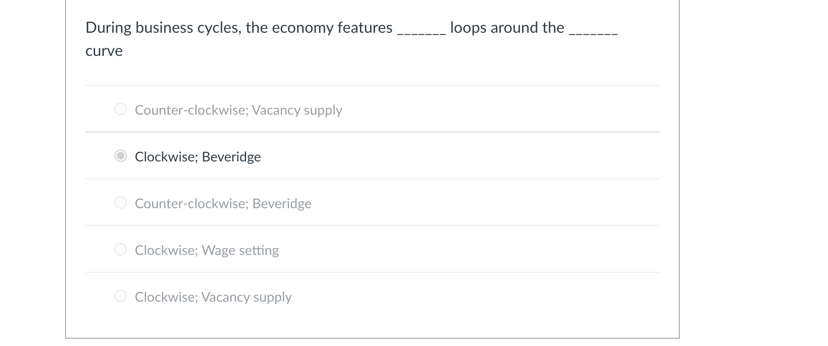Click the phrase "loops around the"
Screen dimensions: 828x346
pos(507,28)
